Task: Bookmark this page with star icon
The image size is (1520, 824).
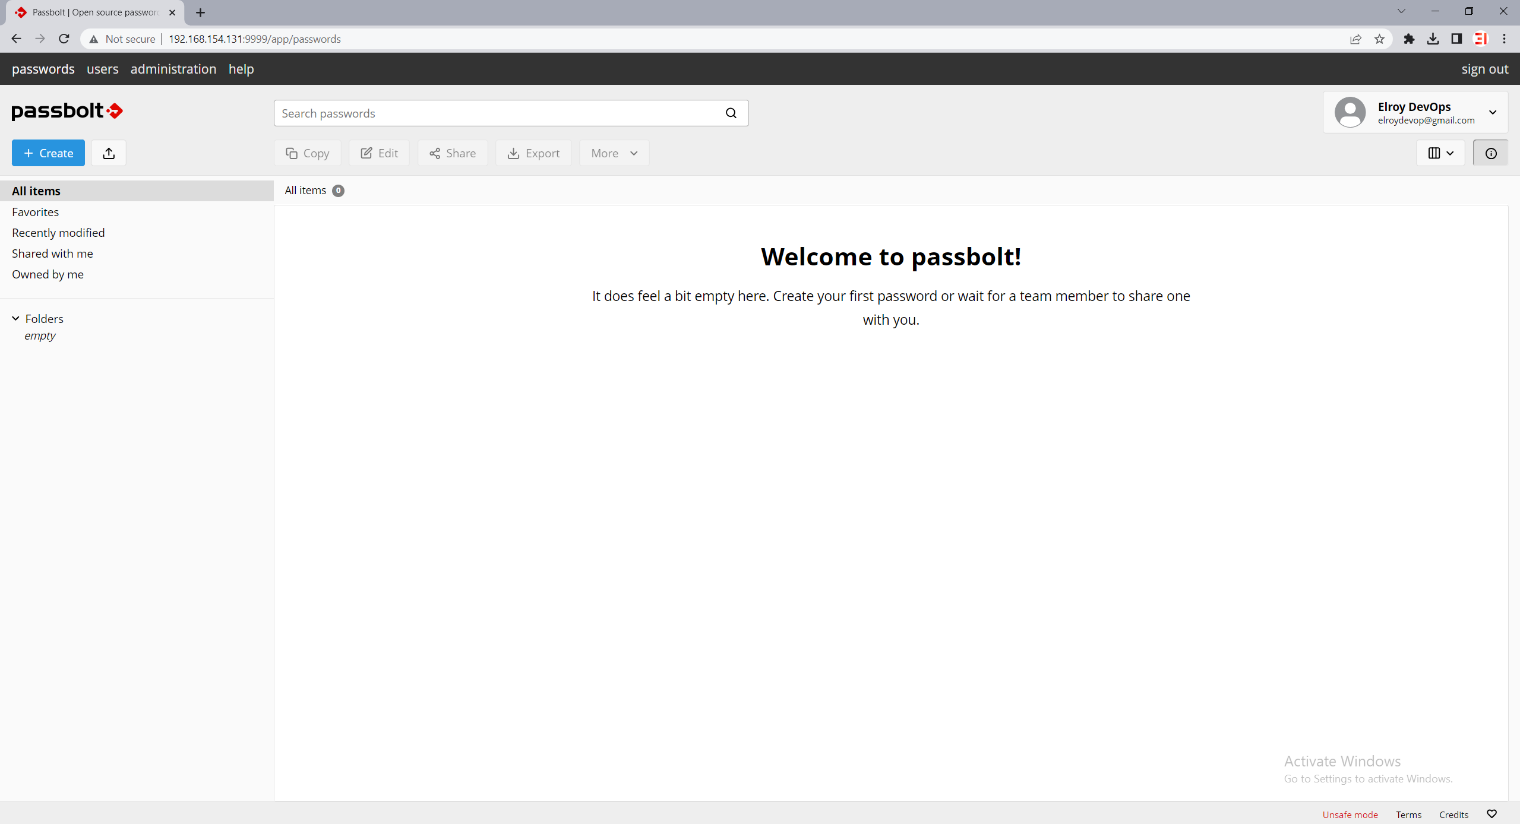Action: 1379,39
